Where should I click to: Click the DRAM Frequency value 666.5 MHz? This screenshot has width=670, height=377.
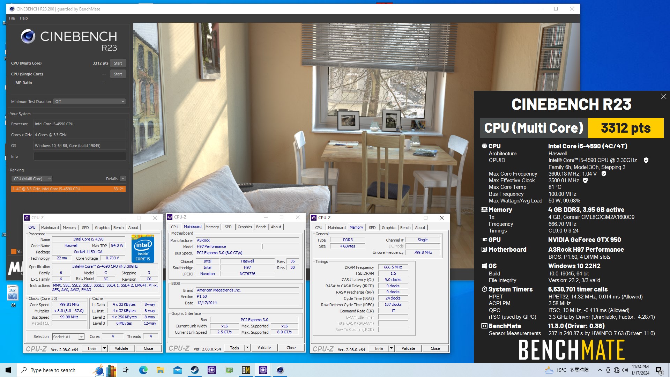[x=393, y=267]
